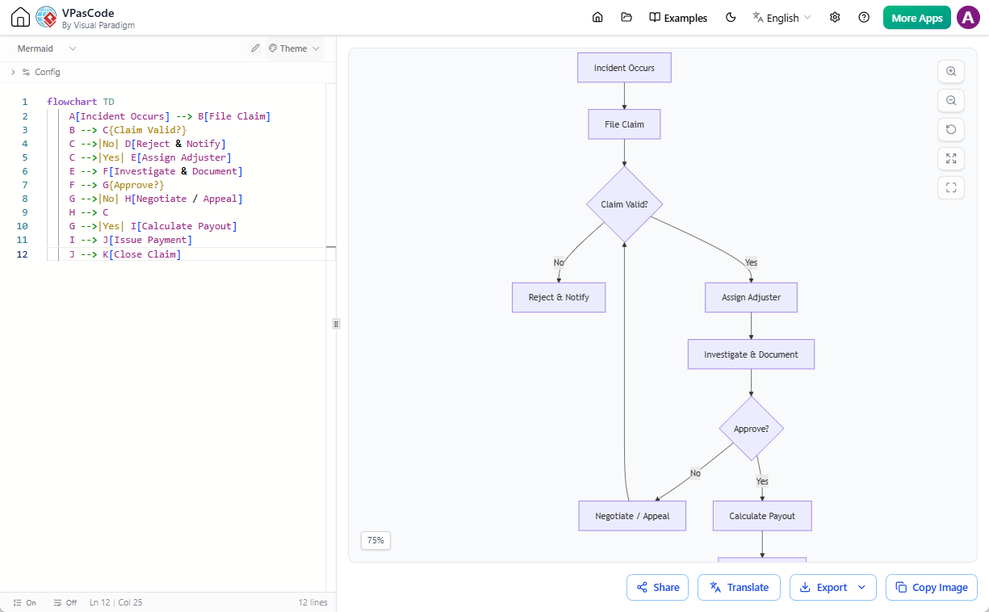Click the 12 lines status text
The image size is (989, 612).
(313, 602)
